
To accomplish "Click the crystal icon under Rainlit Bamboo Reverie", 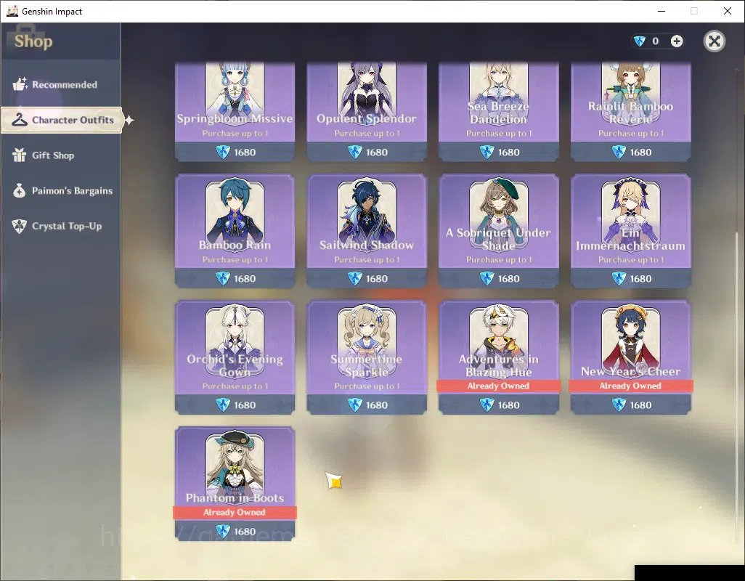I will coord(619,152).
